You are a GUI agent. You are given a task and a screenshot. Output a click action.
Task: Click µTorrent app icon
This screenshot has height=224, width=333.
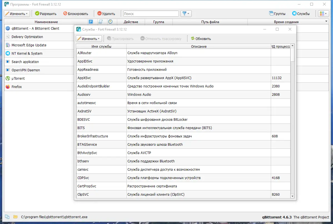[8, 78]
